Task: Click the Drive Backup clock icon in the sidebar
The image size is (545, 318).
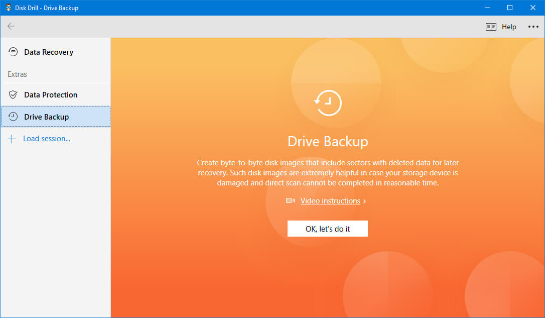Action: 13,117
